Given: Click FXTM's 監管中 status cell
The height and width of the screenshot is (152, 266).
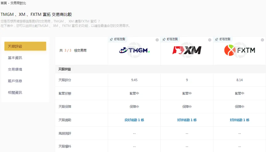Looking at the screenshot, I should (240, 93).
